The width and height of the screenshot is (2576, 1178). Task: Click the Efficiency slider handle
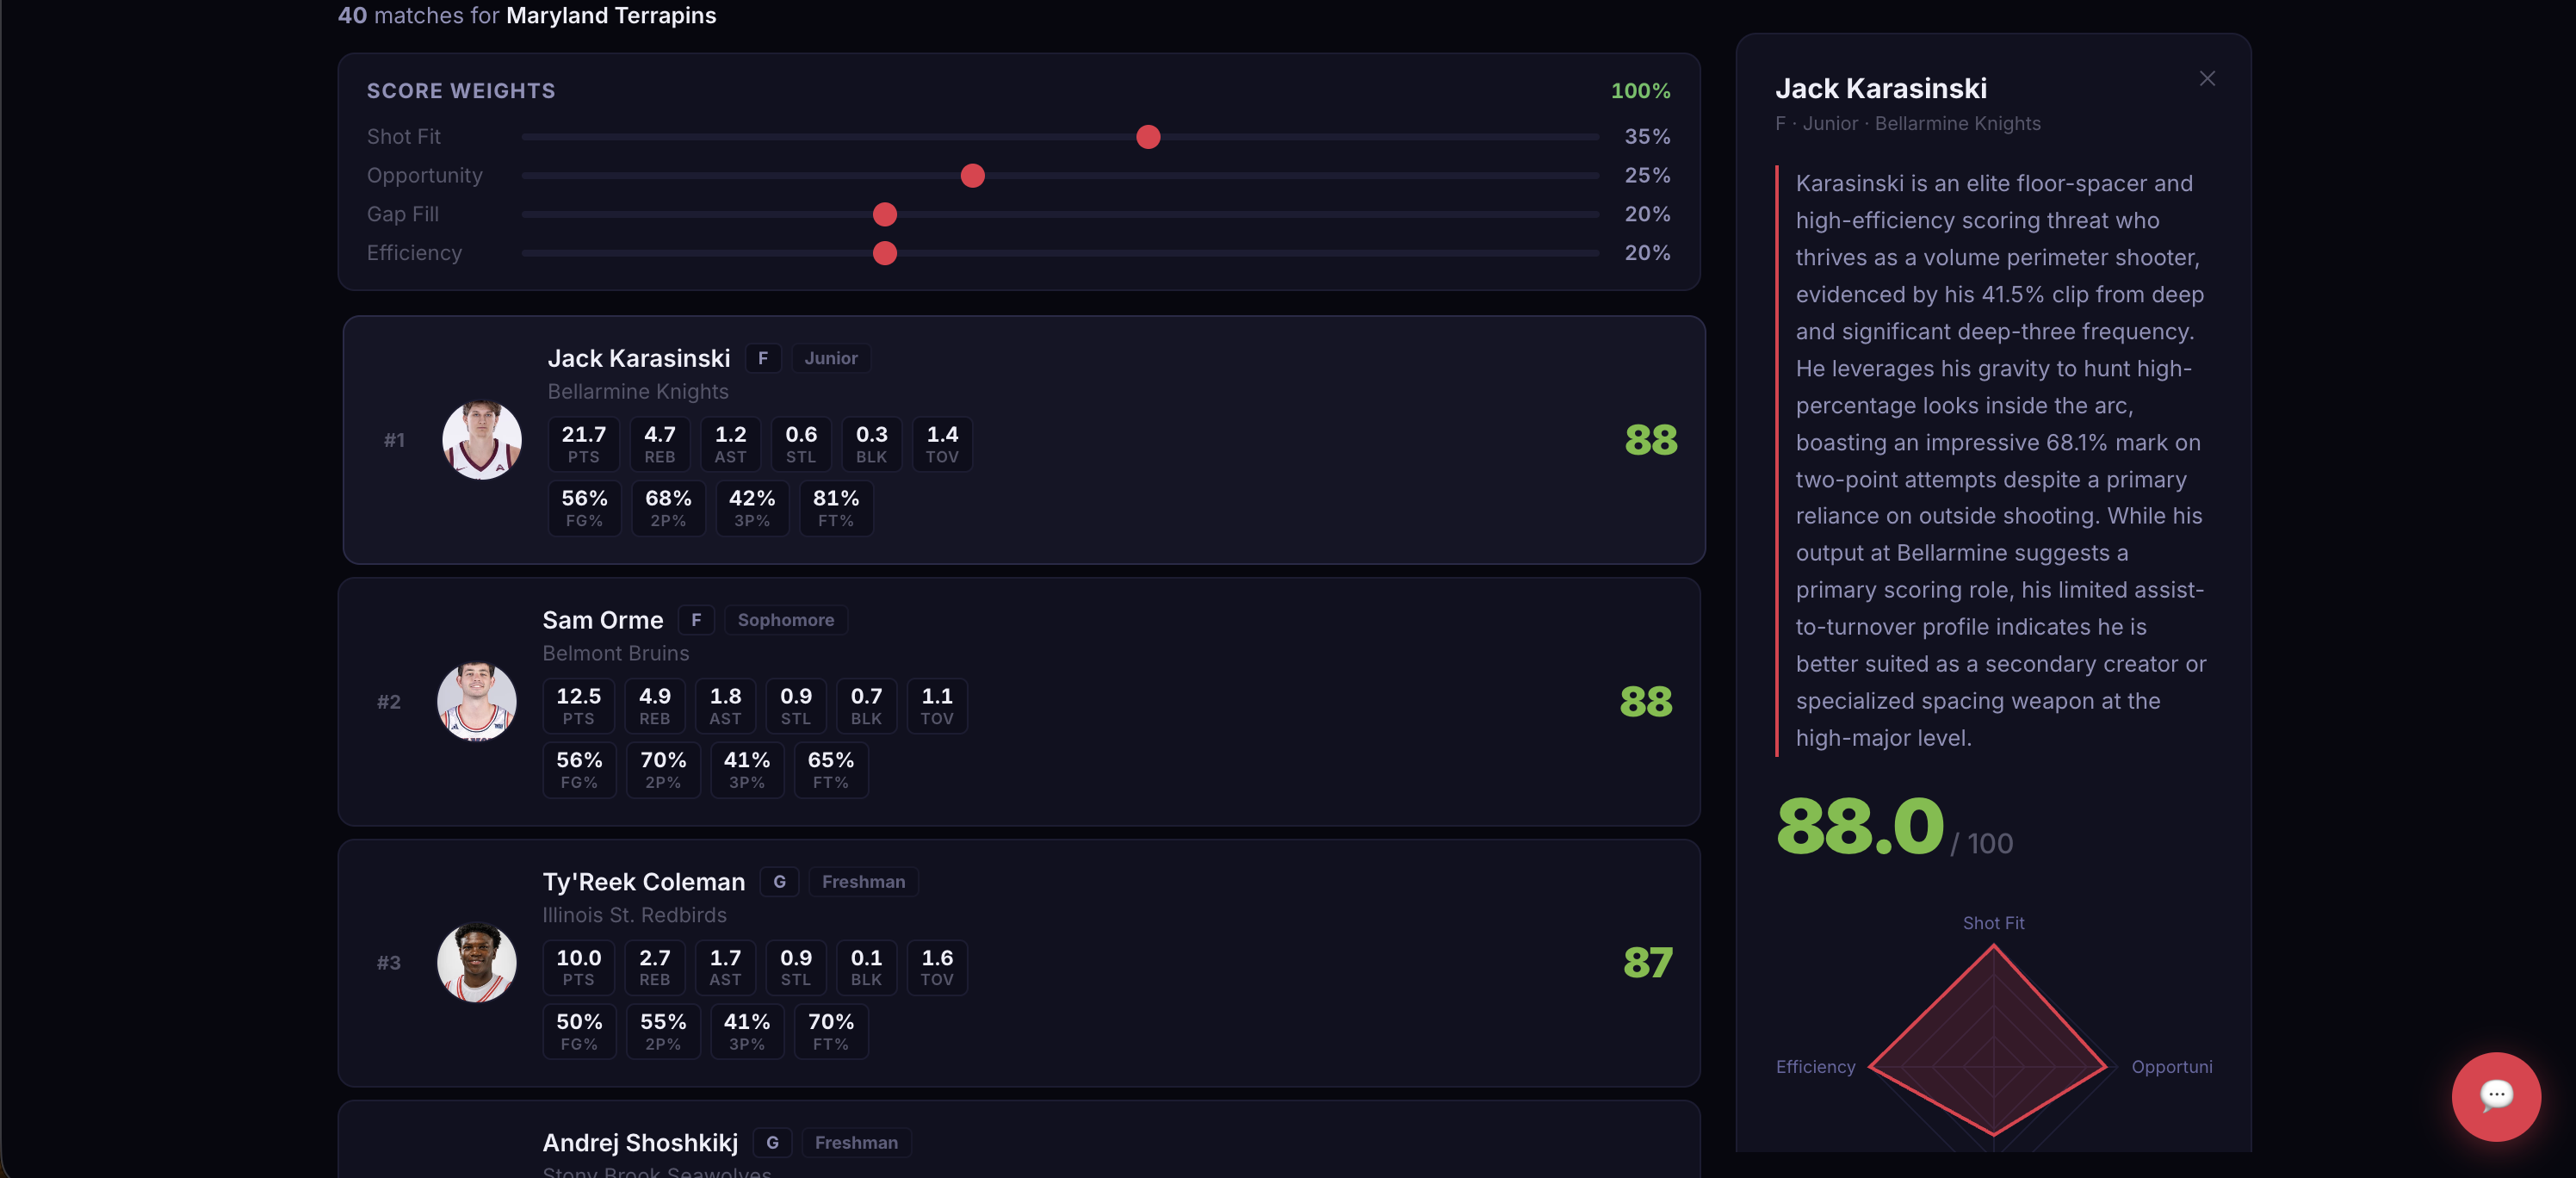[x=884, y=254]
